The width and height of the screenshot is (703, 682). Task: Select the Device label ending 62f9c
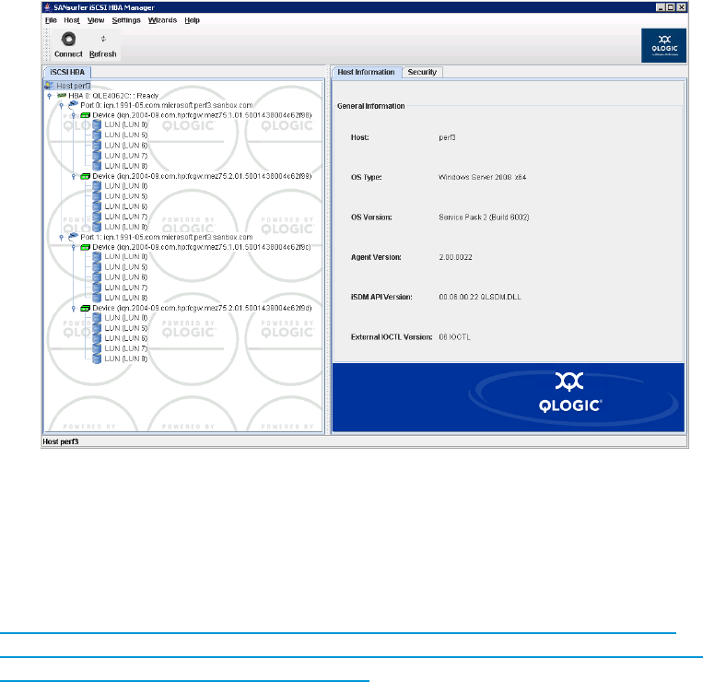pyautogui.click(x=201, y=247)
